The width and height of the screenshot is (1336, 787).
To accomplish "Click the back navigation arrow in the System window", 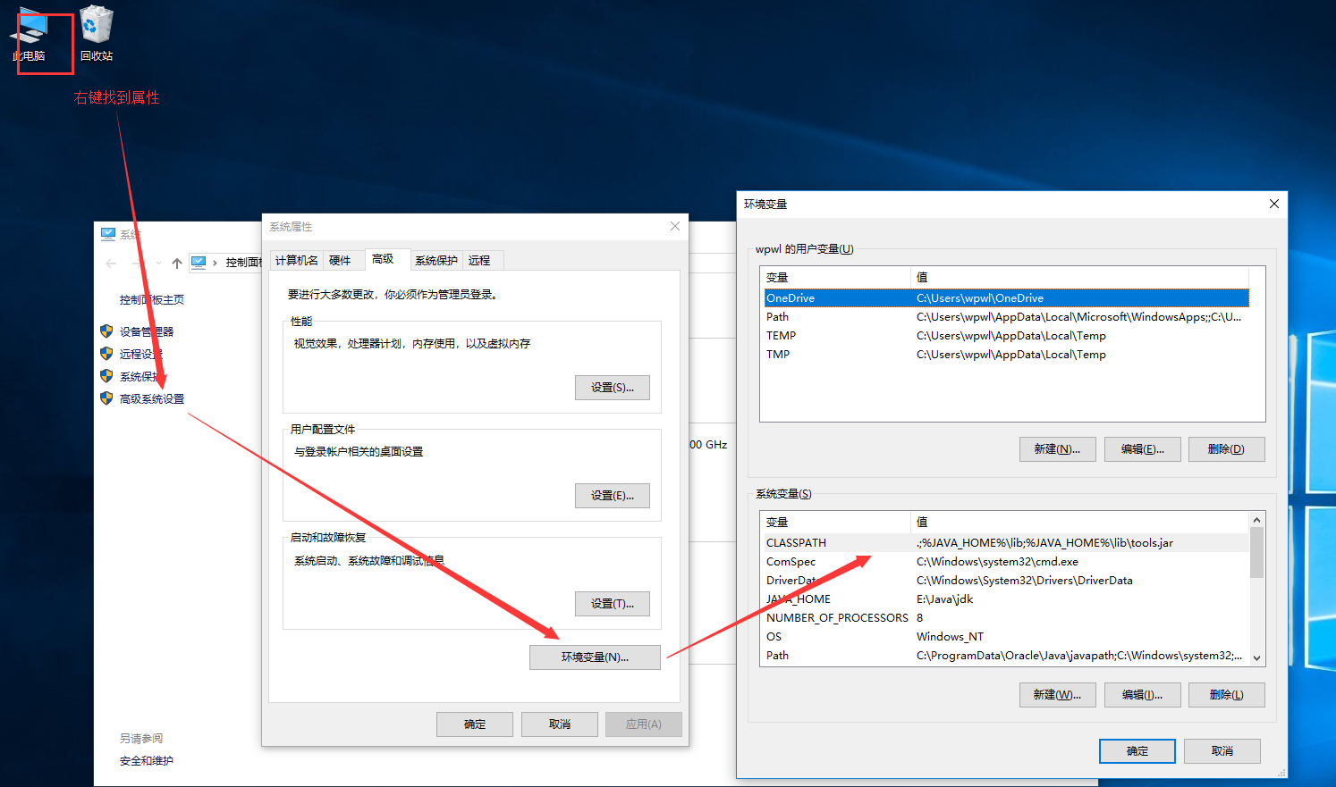I will click(109, 263).
